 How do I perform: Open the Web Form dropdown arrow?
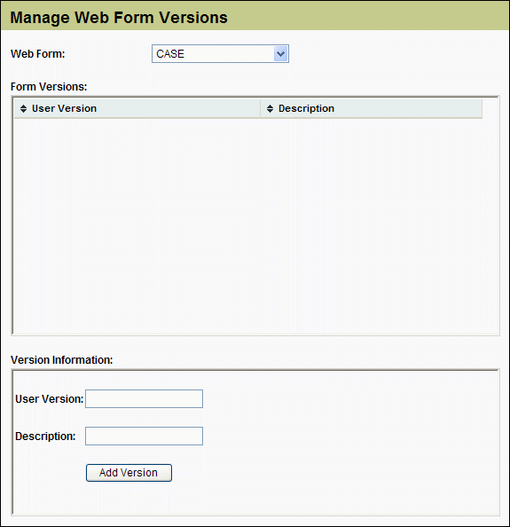pos(280,54)
